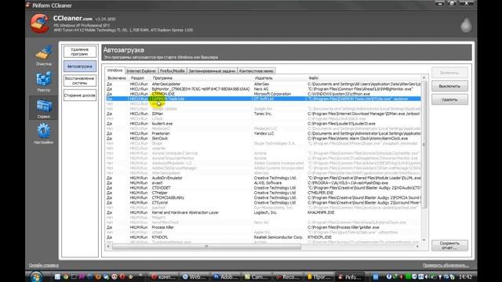Viewport: 502px width, 282px height.
Task: Click the Сохранить отчет button
Action: pos(449,245)
